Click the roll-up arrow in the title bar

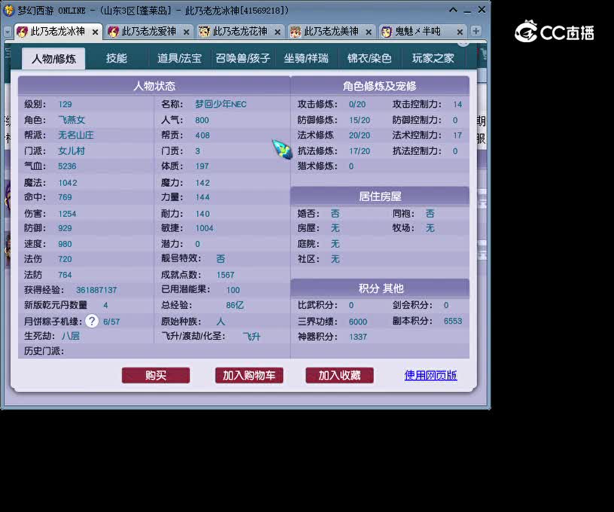click(x=452, y=10)
